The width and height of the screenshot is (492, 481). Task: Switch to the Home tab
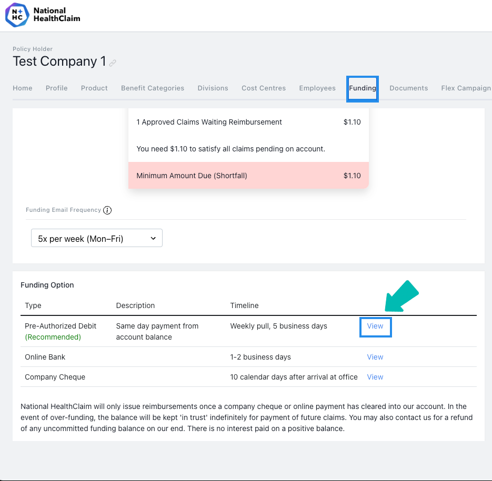[22, 88]
